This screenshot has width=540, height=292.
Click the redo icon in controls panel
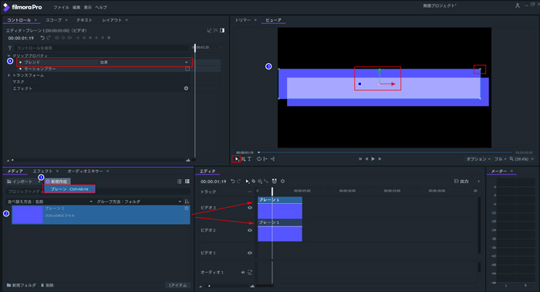click(x=48, y=38)
